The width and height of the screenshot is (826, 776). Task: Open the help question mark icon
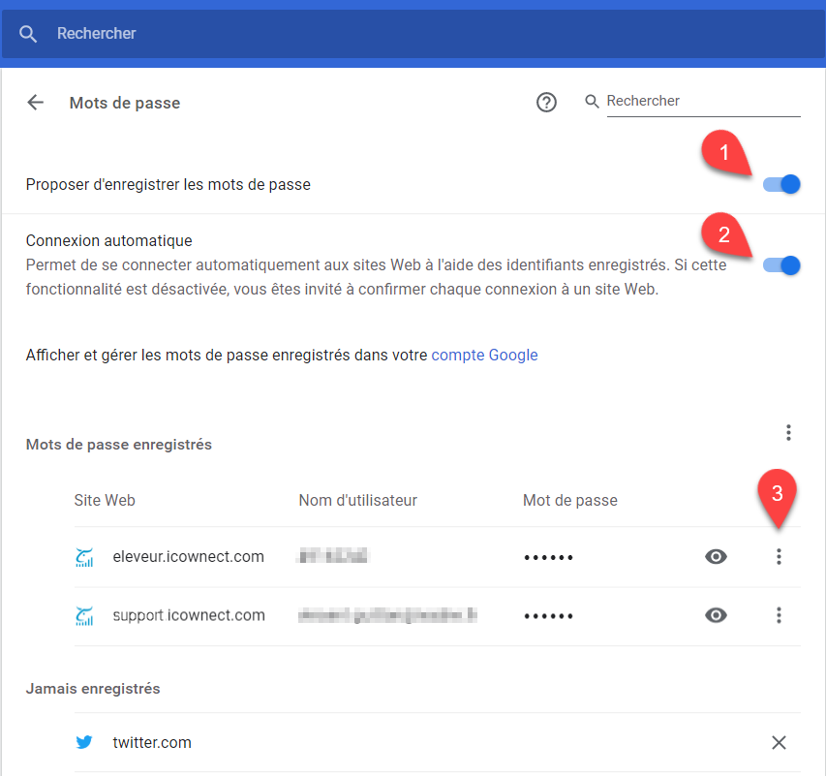click(x=546, y=102)
